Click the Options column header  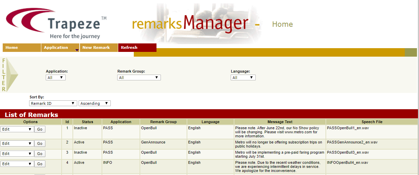click(x=30, y=122)
